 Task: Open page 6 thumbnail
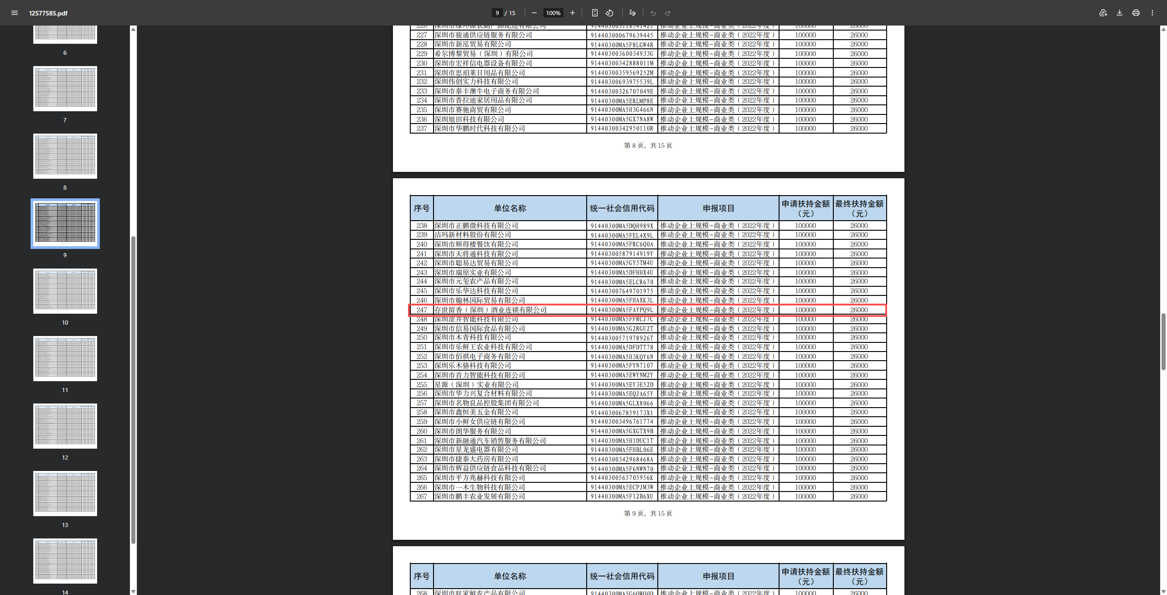click(x=65, y=34)
